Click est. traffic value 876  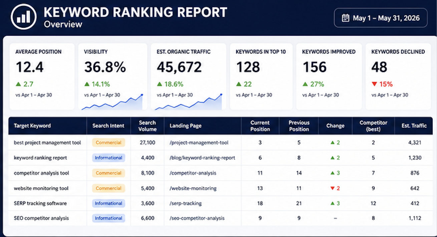pos(415,173)
